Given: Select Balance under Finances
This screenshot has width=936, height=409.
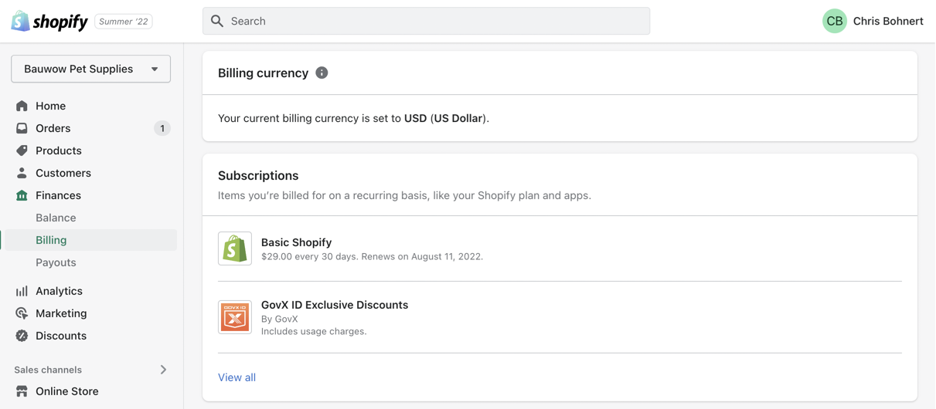Looking at the screenshot, I should pos(56,218).
